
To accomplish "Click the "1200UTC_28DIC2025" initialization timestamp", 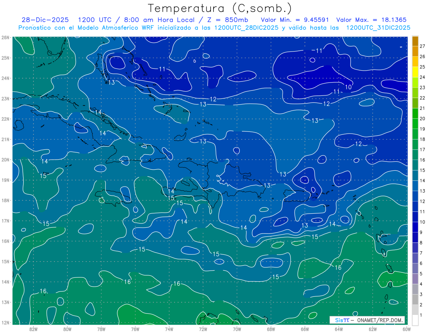I will (x=247, y=28).
